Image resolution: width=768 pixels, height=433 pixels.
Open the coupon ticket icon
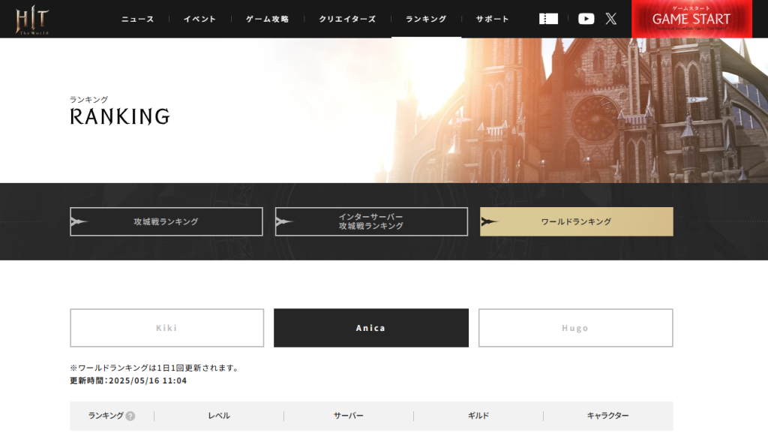tap(548, 19)
